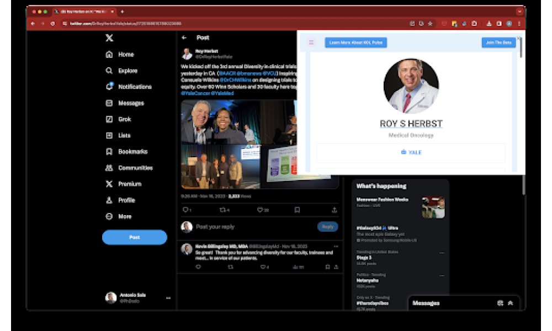
Task: Click the reply icon under the tweet
Action: click(x=185, y=210)
